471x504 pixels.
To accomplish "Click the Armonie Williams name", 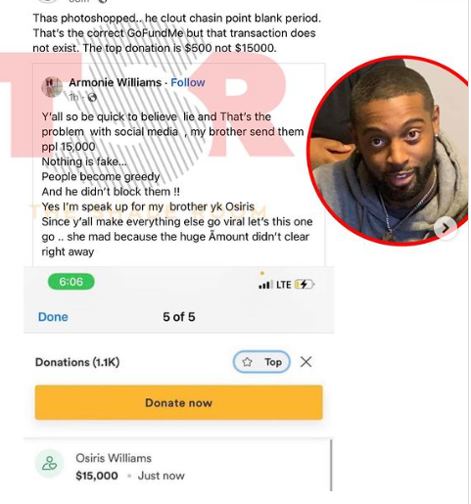I will [116, 82].
